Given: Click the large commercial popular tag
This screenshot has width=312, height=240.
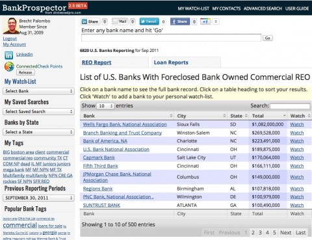Looking at the screenshot, I should tap(20, 225).
